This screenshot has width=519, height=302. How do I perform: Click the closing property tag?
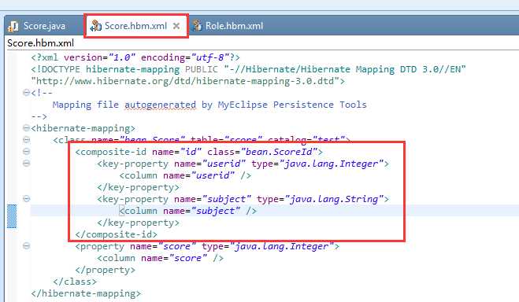pos(106,270)
